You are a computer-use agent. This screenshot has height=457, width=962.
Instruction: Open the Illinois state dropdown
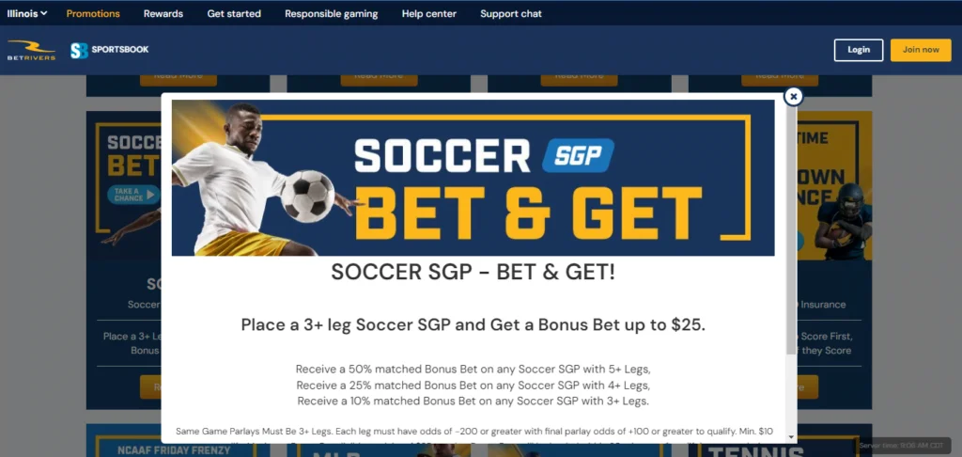tap(27, 13)
